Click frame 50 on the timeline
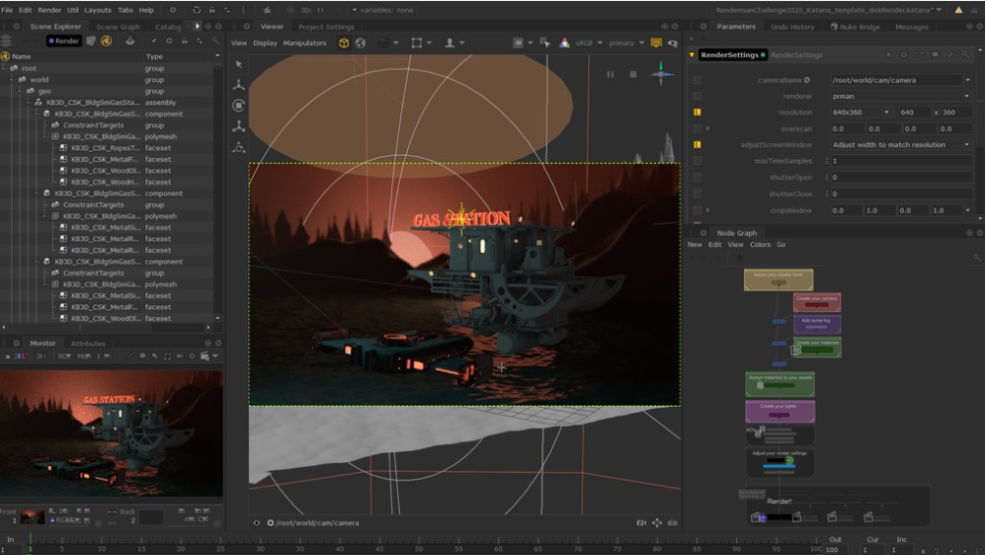This screenshot has width=985, height=555. pyautogui.click(x=418, y=541)
